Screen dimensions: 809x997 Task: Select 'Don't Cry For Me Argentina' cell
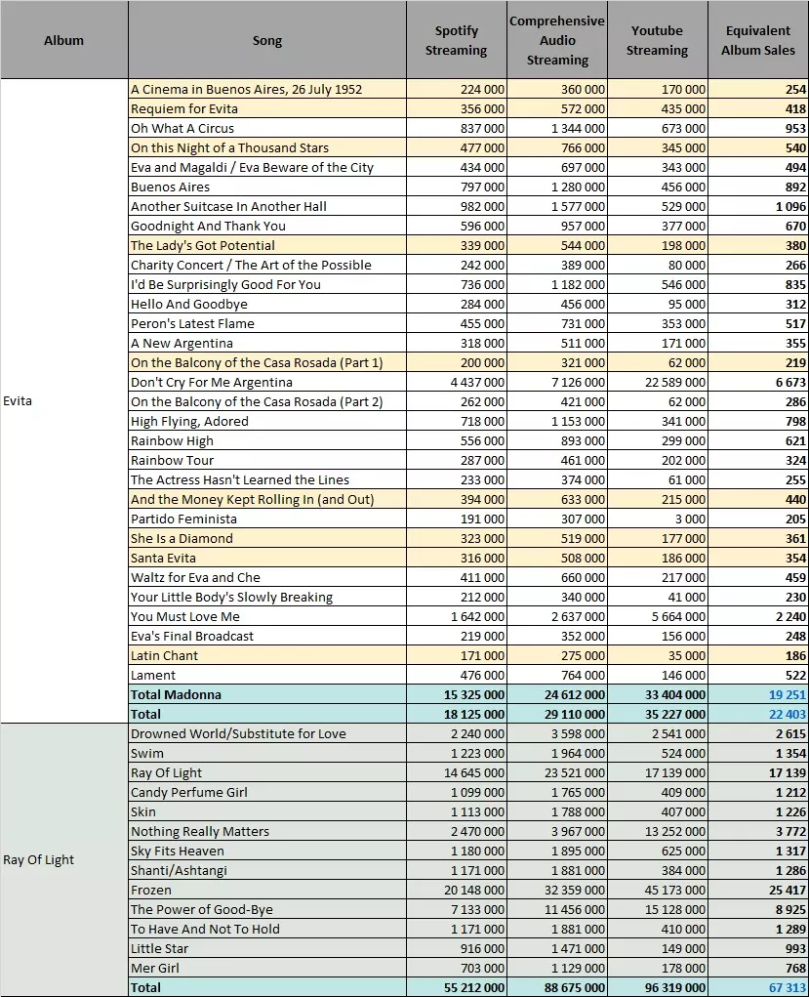click(267, 383)
